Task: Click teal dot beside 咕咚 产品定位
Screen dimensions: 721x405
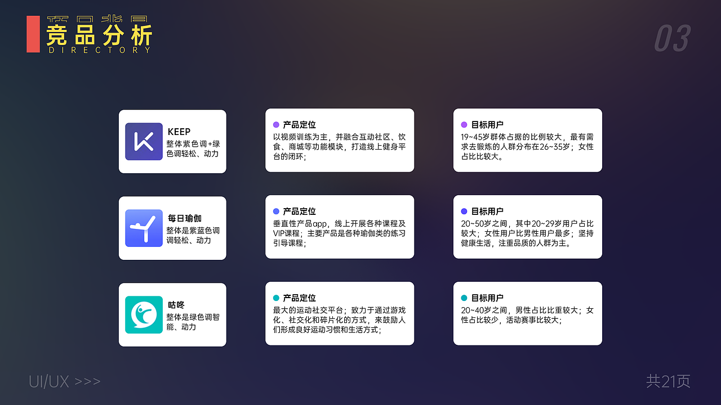Action: coord(276,298)
